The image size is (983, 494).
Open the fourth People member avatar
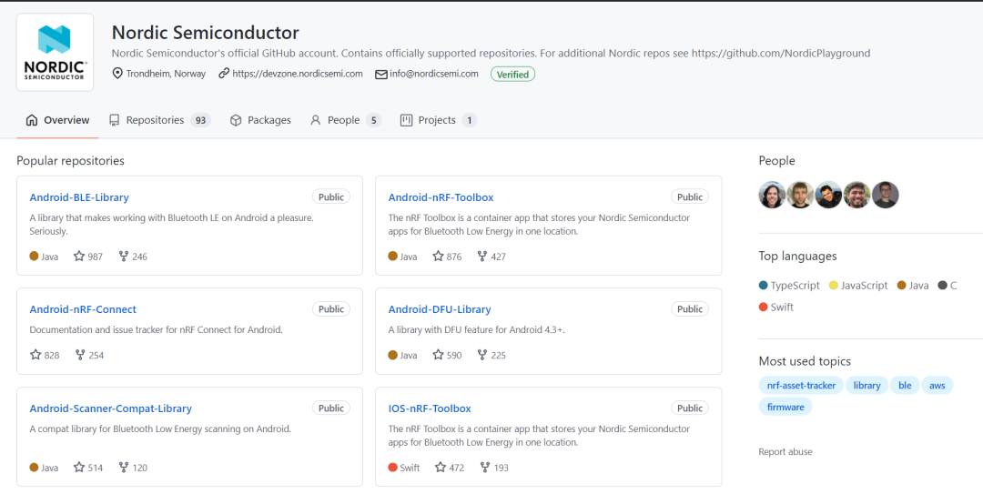[857, 195]
